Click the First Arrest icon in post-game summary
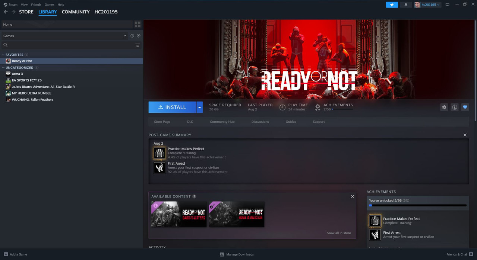The image size is (477, 260). click(x=159, y=167)
